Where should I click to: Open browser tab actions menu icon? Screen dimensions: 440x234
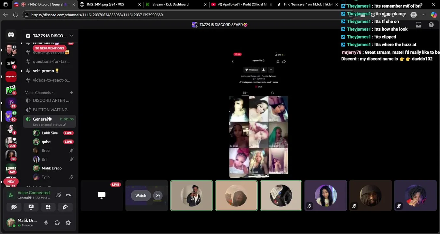pos(5,5)
